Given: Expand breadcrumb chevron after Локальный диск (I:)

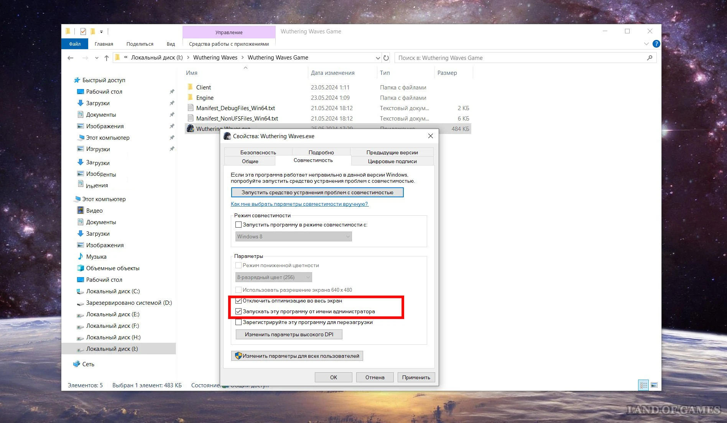Looking at the screenshot, I should coord(188,58).
